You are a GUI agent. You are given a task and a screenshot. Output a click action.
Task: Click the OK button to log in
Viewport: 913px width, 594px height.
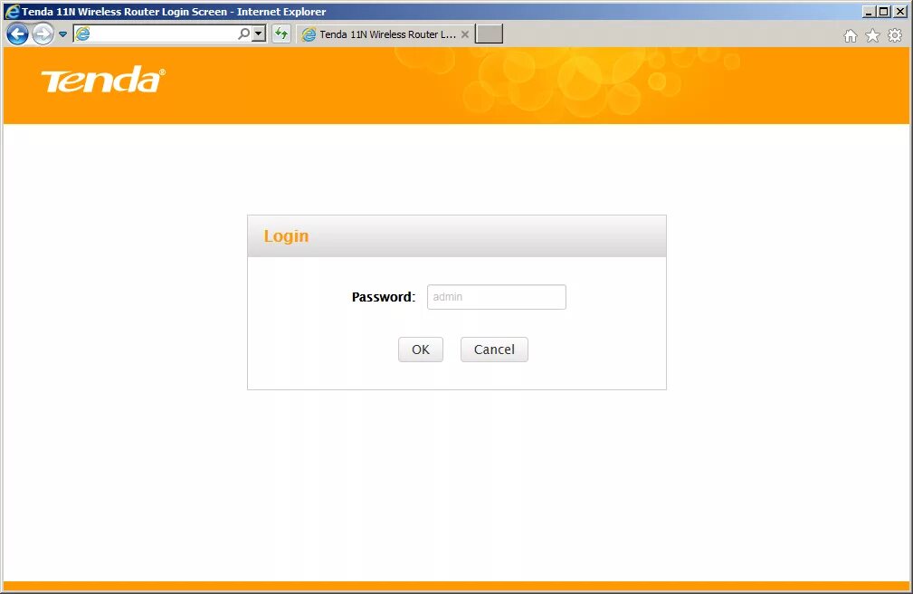pos(421,350)
